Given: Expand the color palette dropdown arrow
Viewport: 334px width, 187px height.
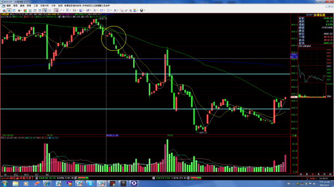Looking at the screenshot, I should 138,10.
